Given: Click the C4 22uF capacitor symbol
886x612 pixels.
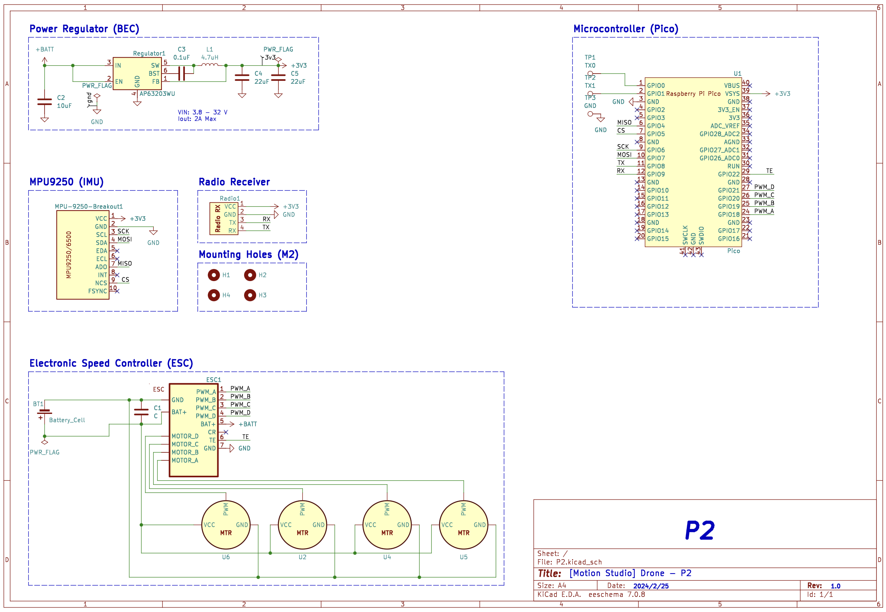Looking at the screenshot, I should (242, 78).
